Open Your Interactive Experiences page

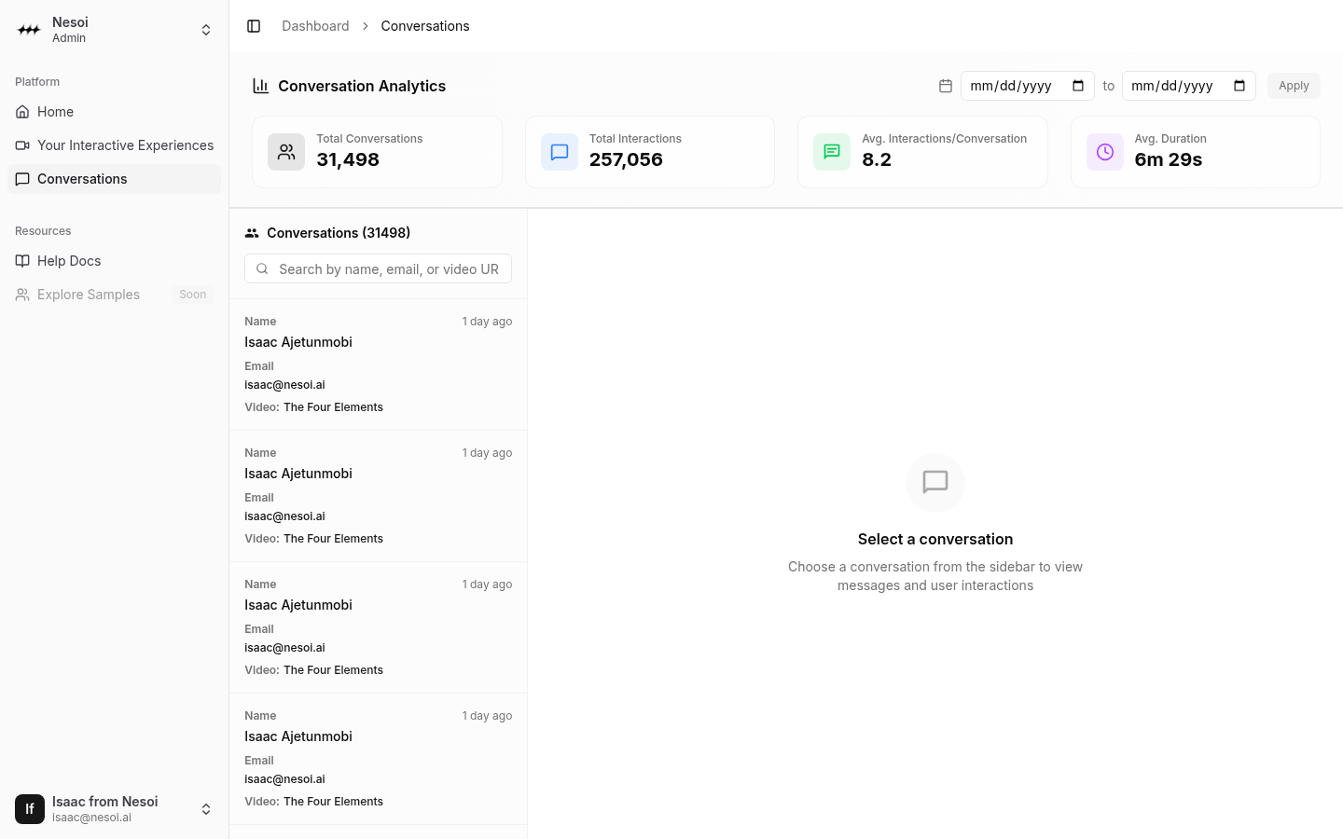click(x=125, y=145)
